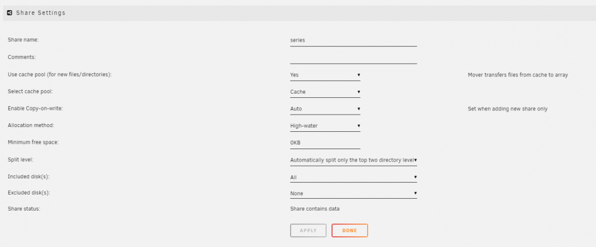Click the Done button
This screenshot has width=596, height=247.
click(350, 231)
